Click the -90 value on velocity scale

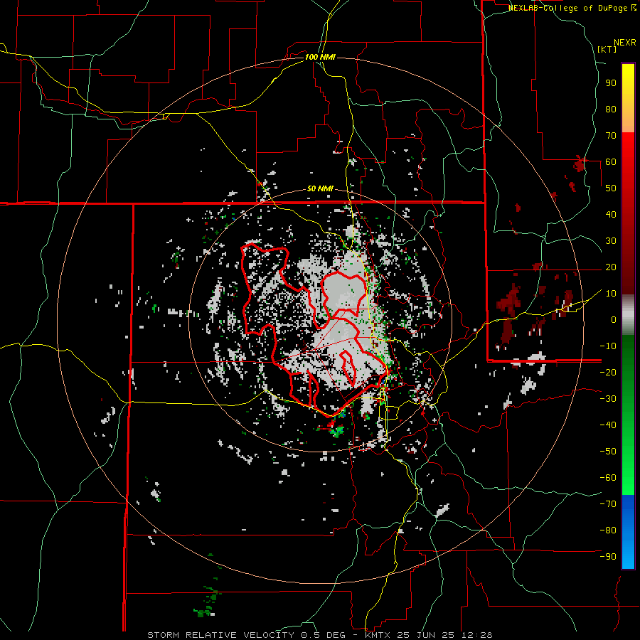coord(608,557)
